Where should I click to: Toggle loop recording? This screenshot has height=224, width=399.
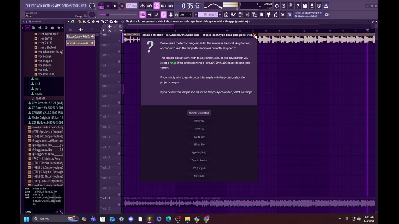(171, 6)
